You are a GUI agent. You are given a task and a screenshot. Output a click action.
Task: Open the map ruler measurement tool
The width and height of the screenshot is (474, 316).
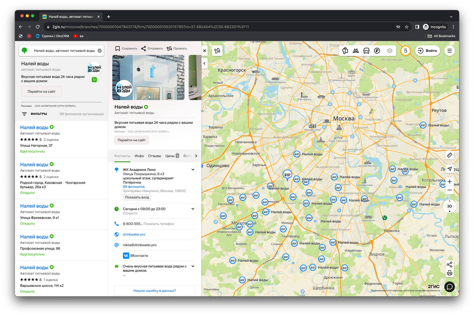(449, 155)
